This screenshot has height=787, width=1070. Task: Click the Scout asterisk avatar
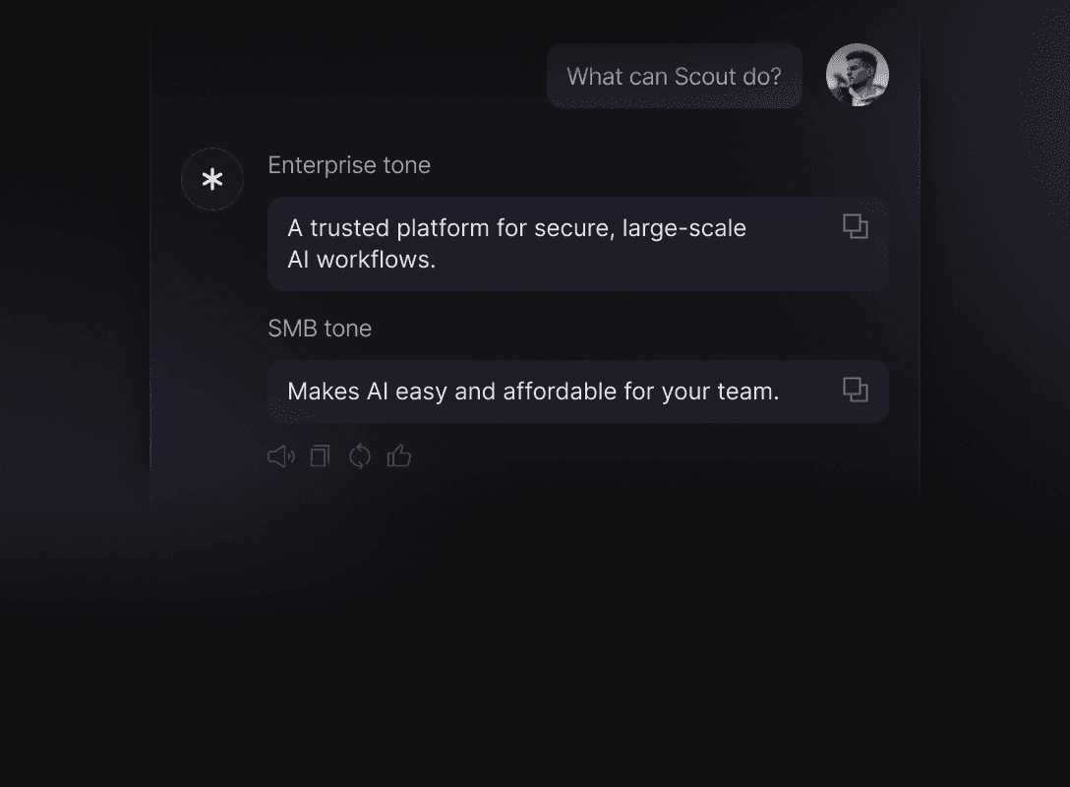coord(212,179)
